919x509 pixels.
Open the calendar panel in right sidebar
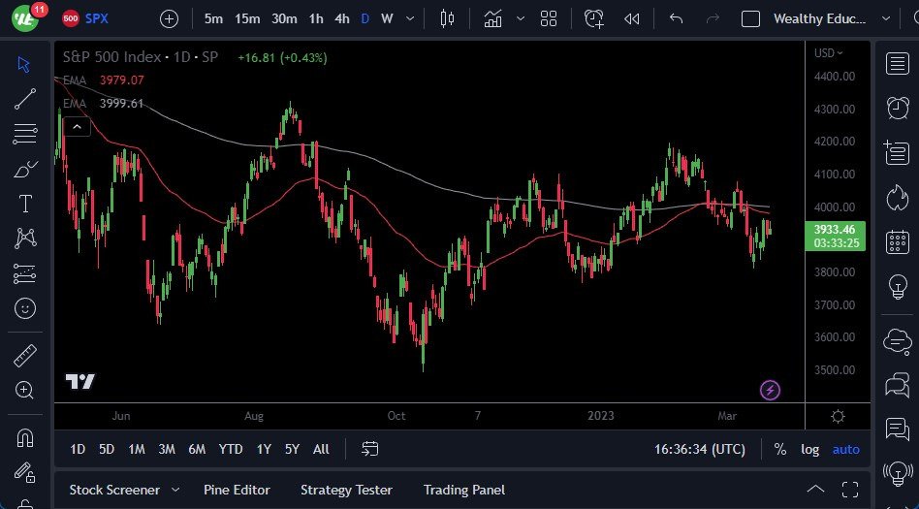pos(897,241)
